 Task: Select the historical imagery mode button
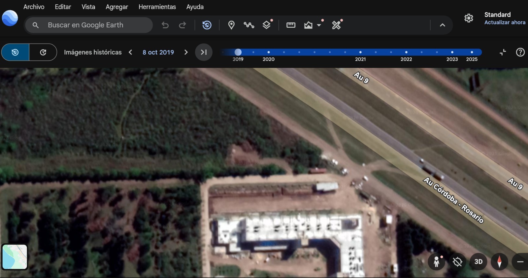pos(15,52)
